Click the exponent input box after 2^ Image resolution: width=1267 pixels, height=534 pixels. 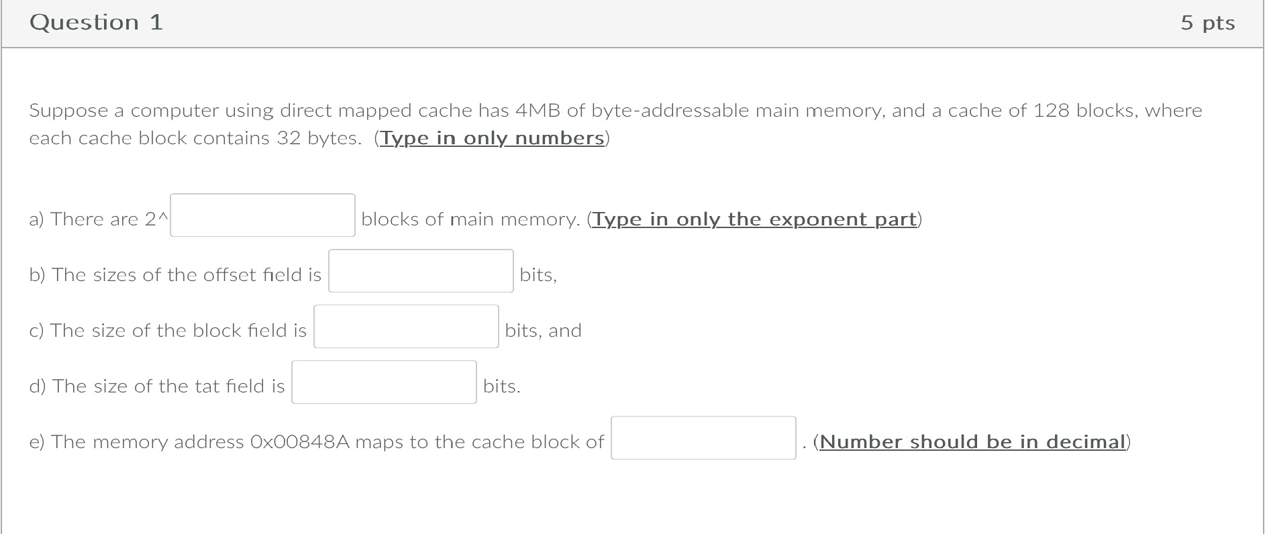click(262, 215)
